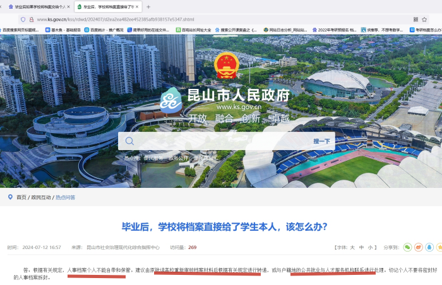Viewport: 442px width, 285px height.
Task: Select the active tab 毕业后，学校将档案直接给了
Action: (x=108, y=7)
